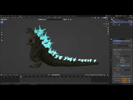Open the 3D viewport editor type icon
The image size is (133, 100).
pos(1,17)
